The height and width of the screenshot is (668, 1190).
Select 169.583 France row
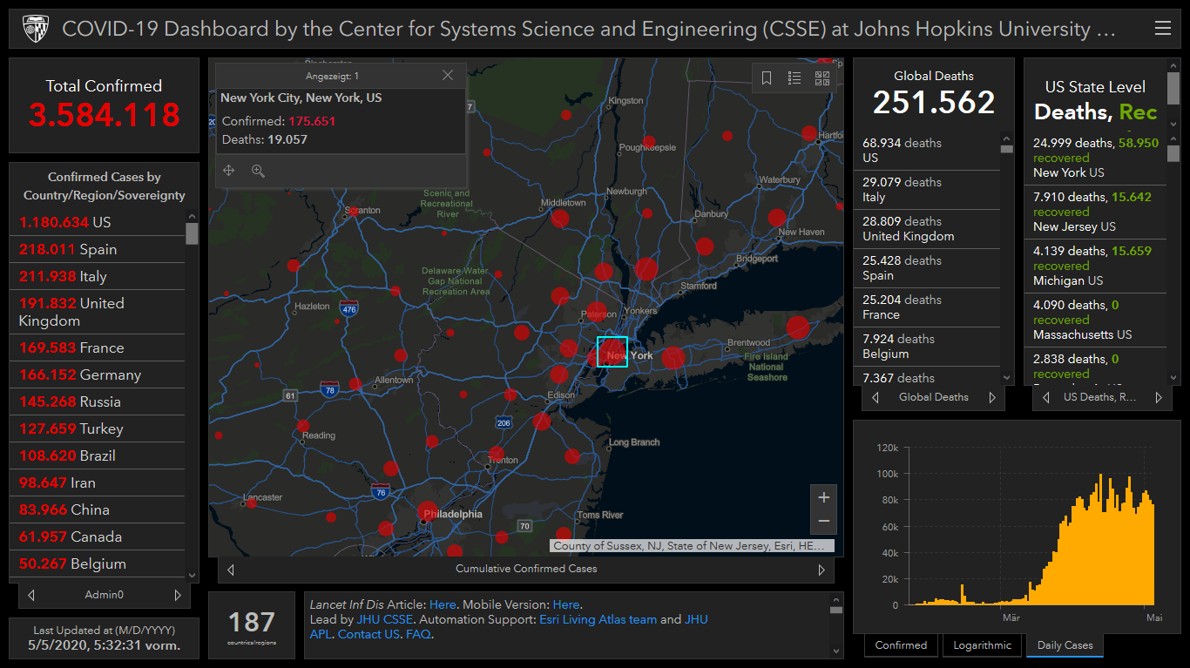pos(98,347)
